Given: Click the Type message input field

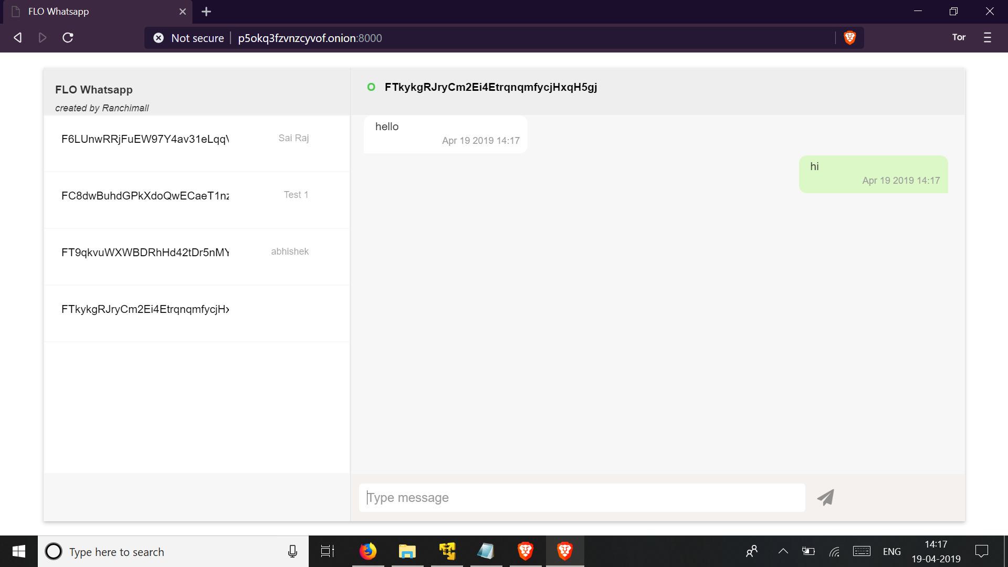Looking at the screenshot, I should point(582,498).
